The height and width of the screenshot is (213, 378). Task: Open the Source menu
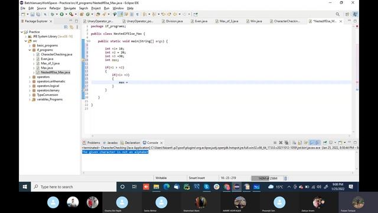pos(41,8)
